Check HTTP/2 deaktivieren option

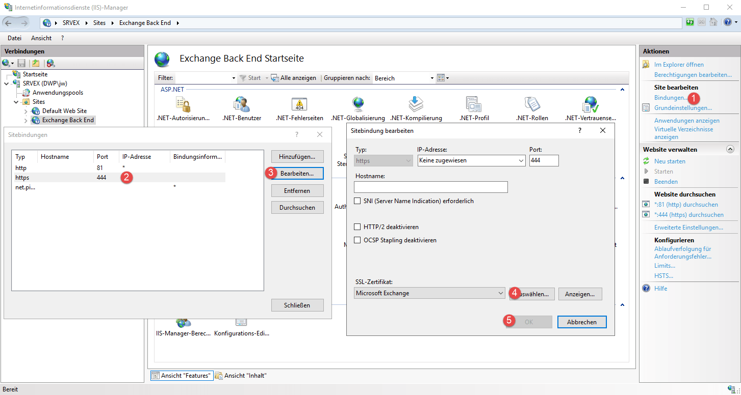(357, 227)
